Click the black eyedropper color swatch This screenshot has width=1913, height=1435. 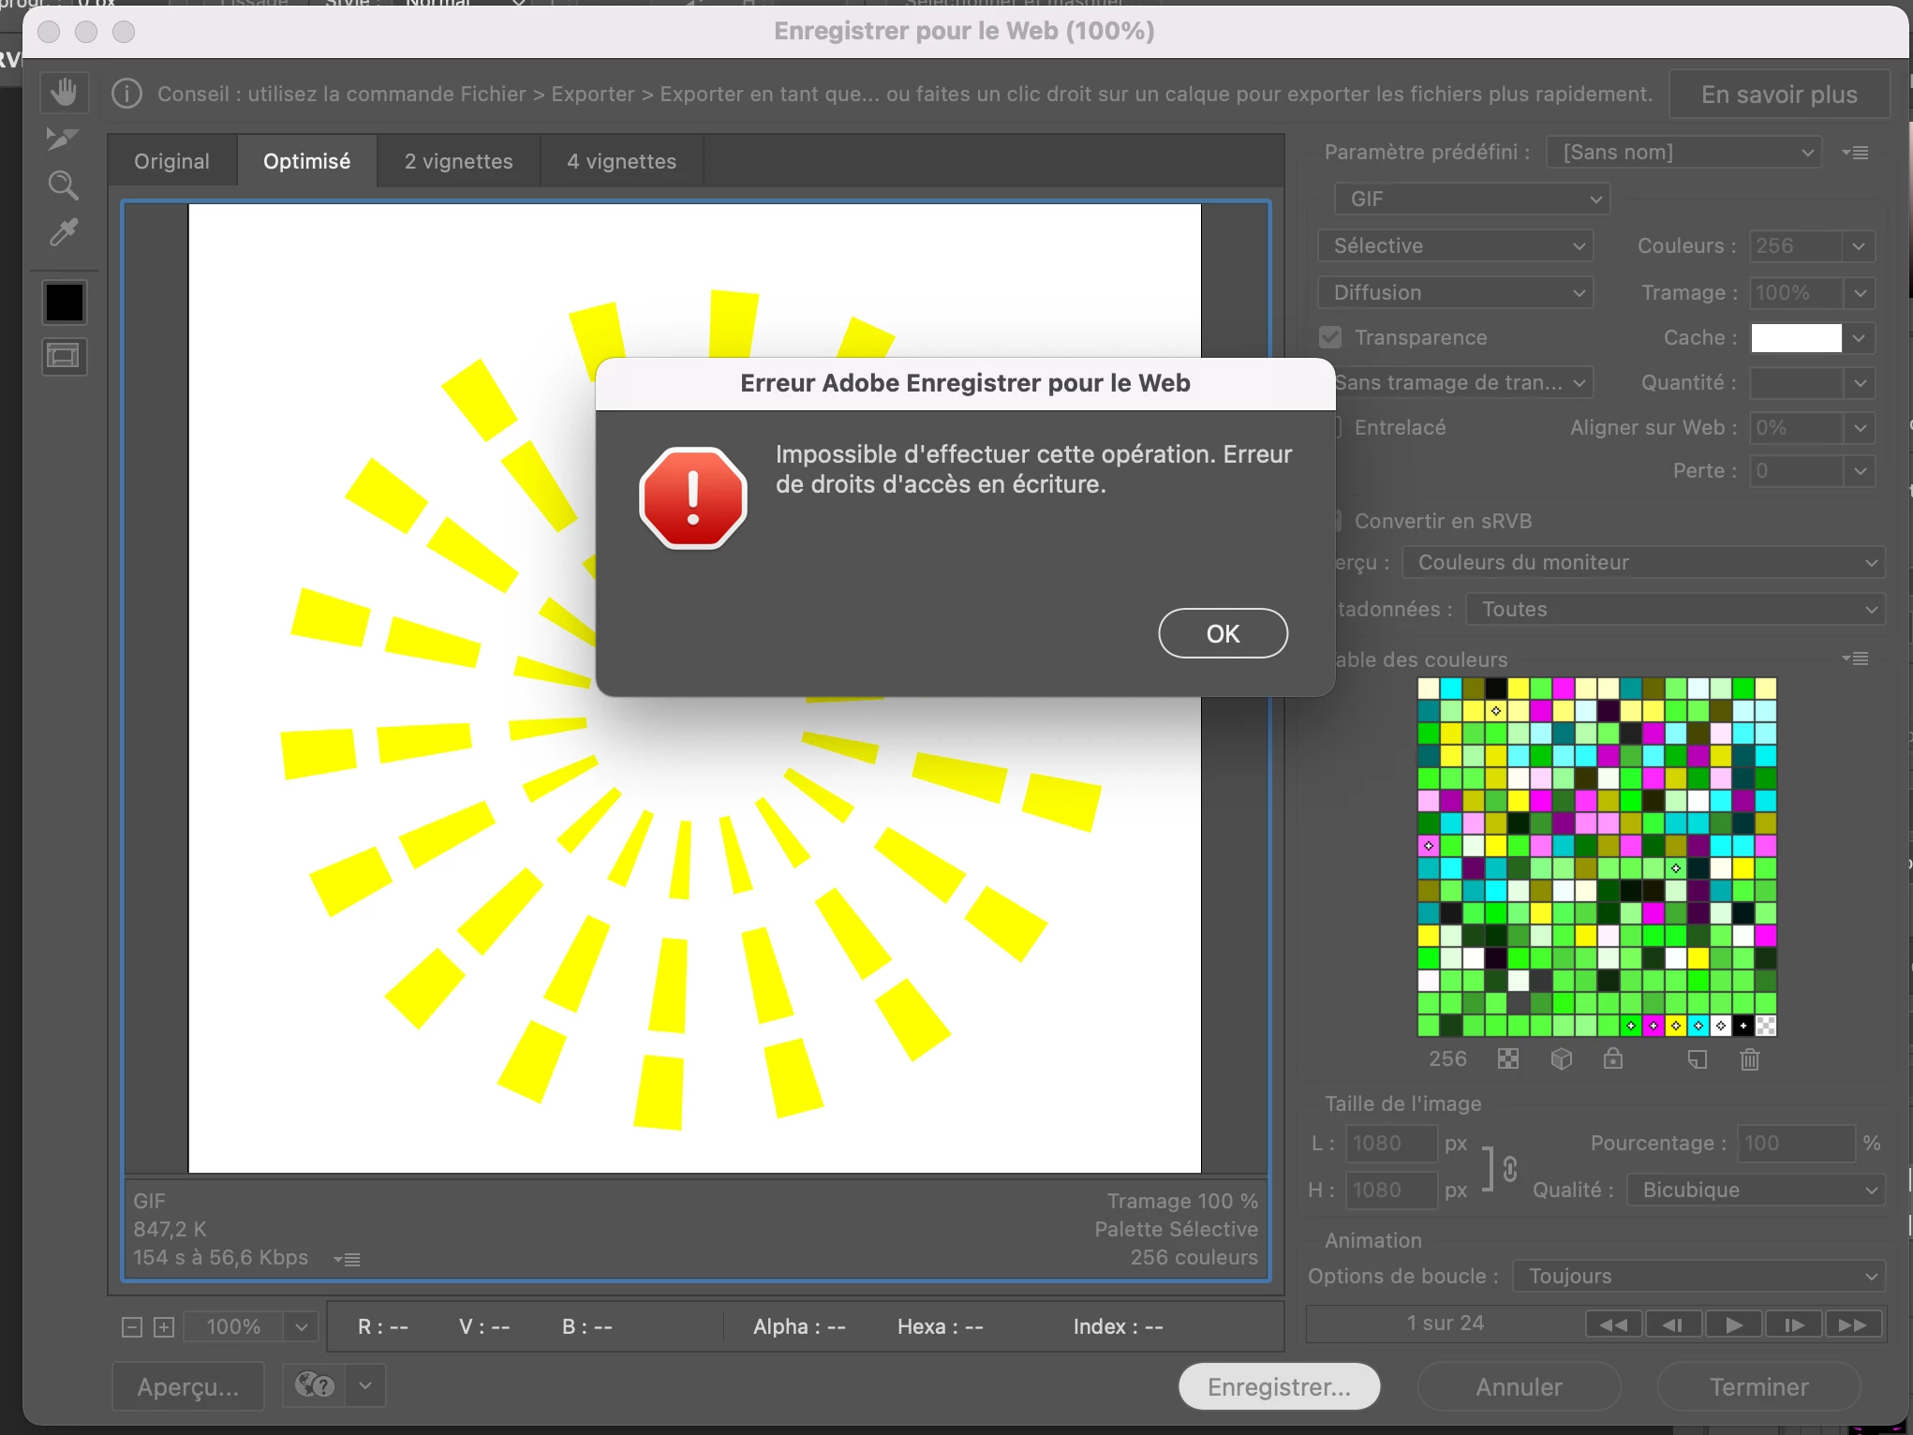pos(64,303)
